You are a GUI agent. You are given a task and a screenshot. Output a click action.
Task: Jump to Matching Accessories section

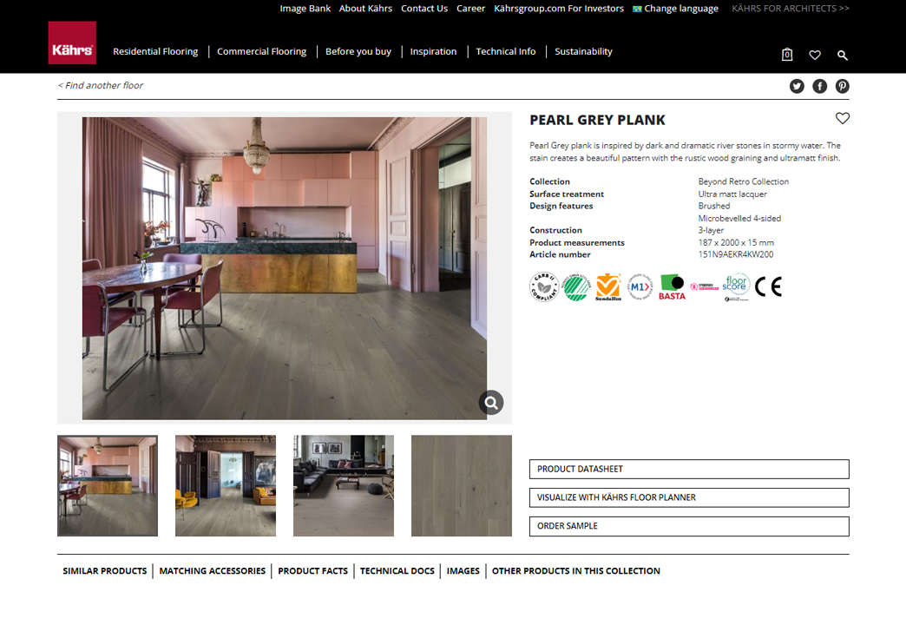(x=213, y=571)
